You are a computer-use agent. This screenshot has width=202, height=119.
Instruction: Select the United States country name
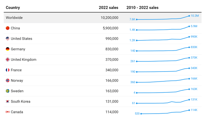point(21,39)
